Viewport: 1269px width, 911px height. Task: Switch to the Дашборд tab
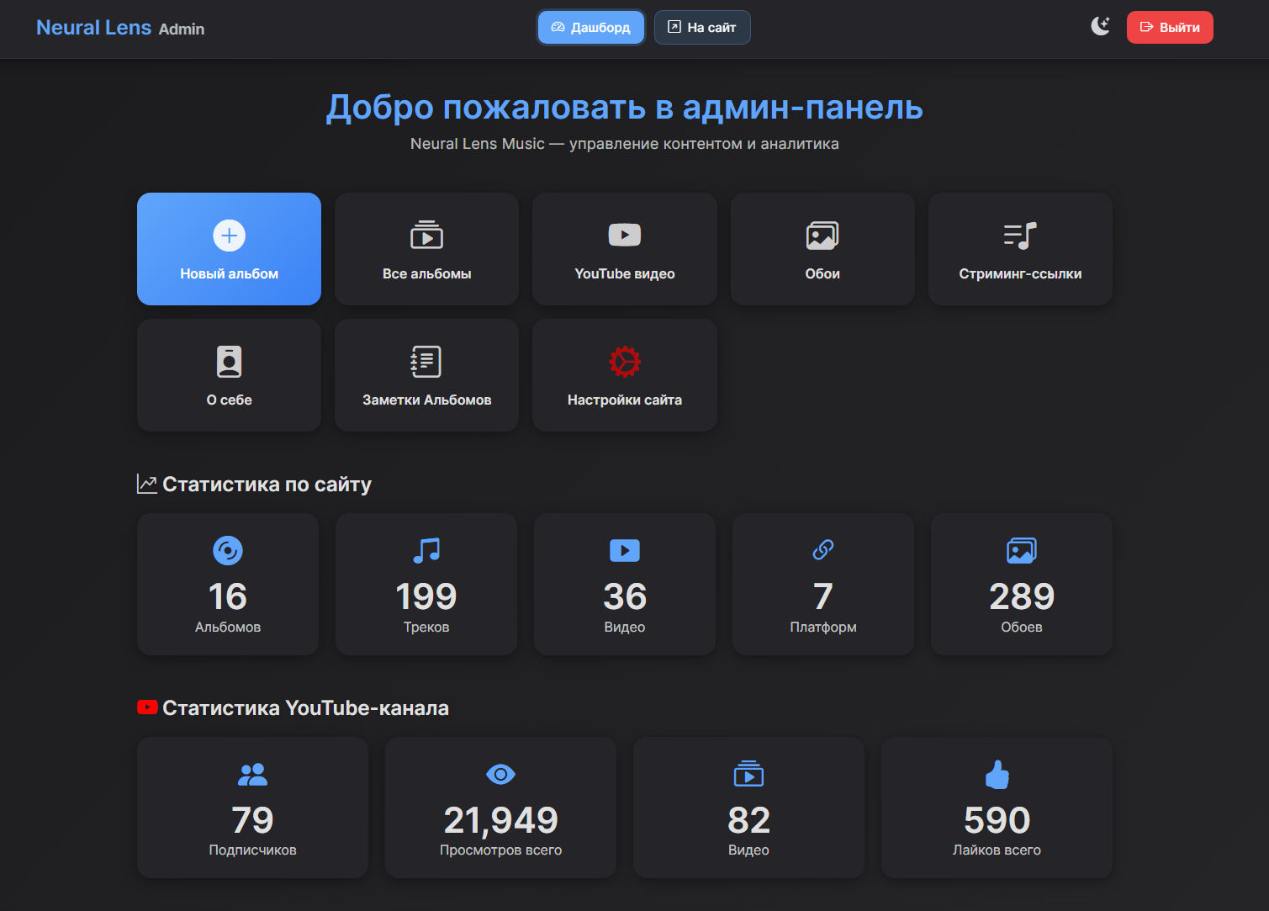[590, 27]
